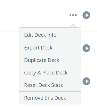This screenshot has width=97, height=107.
Task: Play the deck on the row next to Reset Deck Stats
Action: pyautogui.click(x=86, y=81)
